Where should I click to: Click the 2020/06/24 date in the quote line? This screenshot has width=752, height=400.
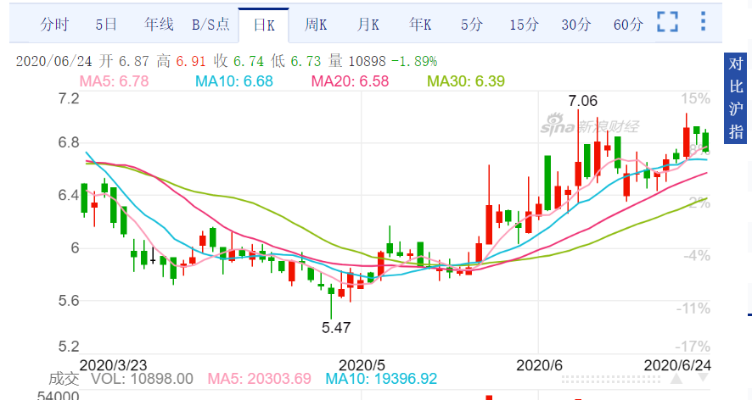coord(53,61)
